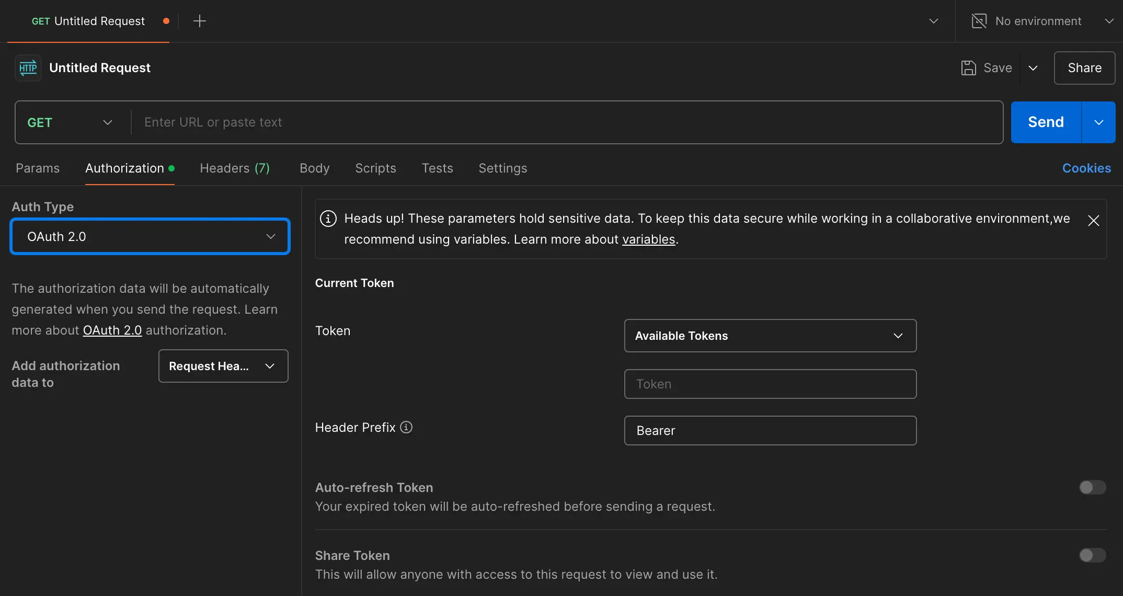Turn on the Share Token switch
This screenshot has height=596, width=1123.
(x=1092, y=555)
